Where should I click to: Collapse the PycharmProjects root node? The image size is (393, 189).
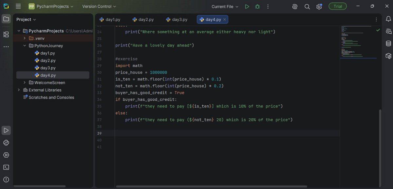pos(19,31)
